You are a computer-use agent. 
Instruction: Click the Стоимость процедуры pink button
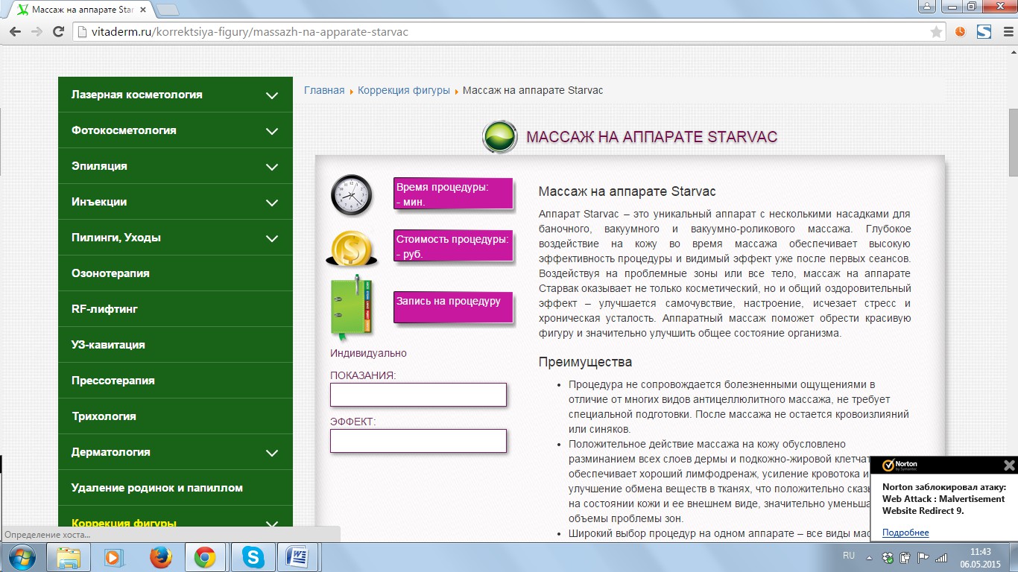pyautogui.click(x=453, y=246)
